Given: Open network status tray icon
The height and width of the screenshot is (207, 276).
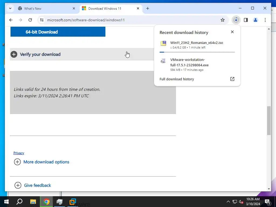Looking at the screenshot, I should [x=235, y=202].
